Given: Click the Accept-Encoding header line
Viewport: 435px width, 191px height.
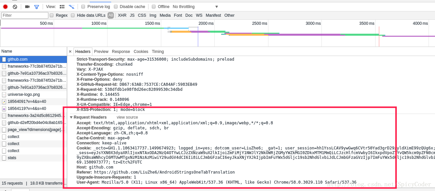Looking at the screenshot, I should (x=123, y=128).
